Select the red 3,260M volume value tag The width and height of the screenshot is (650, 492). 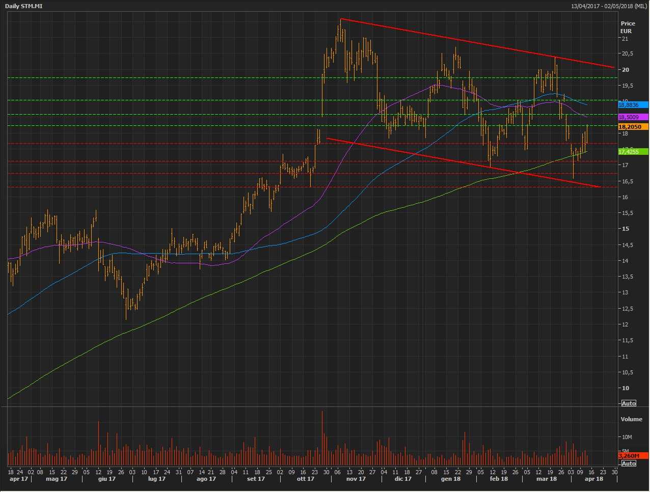[633, 456]
